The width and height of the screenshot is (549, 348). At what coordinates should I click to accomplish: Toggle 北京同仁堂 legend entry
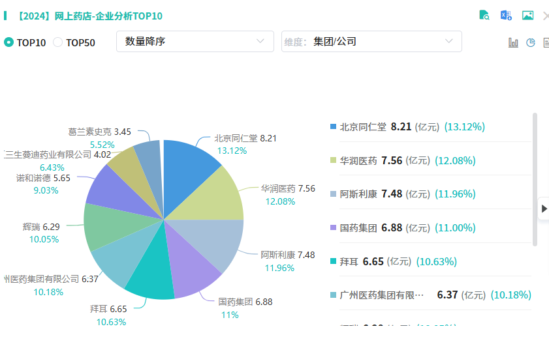(x=363, y=127)
